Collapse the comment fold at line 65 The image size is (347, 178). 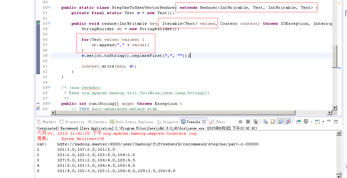coord(49,87)
